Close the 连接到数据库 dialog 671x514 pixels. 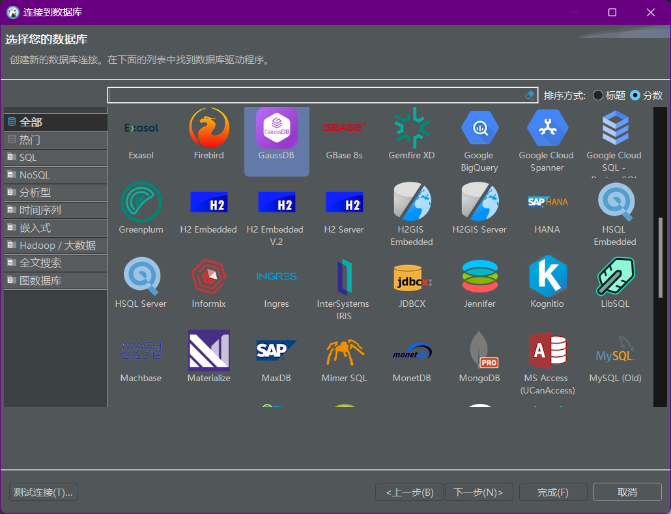(x=650, y=12)
